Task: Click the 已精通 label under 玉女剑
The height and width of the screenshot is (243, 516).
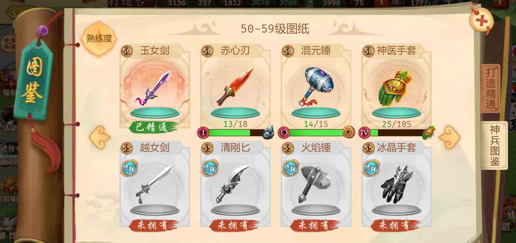Action: (x=154, y=127)
